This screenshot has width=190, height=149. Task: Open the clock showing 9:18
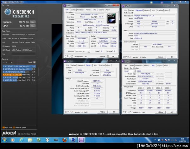[182, 140]
